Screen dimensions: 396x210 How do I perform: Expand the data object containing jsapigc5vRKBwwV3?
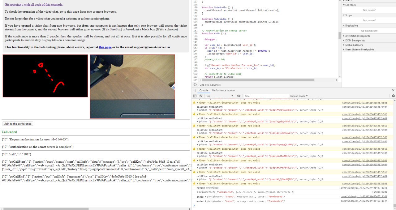[198, 133]
